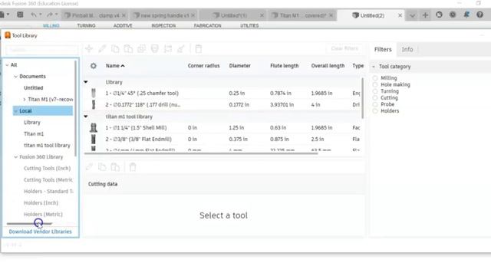The width and height of the screenshot is (491, 276).
Task: Sort by the Diameter column header
Action: click(239, 66)
